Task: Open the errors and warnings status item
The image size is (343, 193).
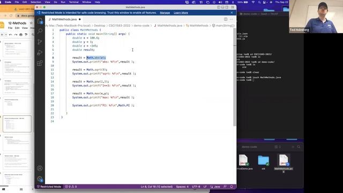Action: pyautogui.click(x=71, y=187)
